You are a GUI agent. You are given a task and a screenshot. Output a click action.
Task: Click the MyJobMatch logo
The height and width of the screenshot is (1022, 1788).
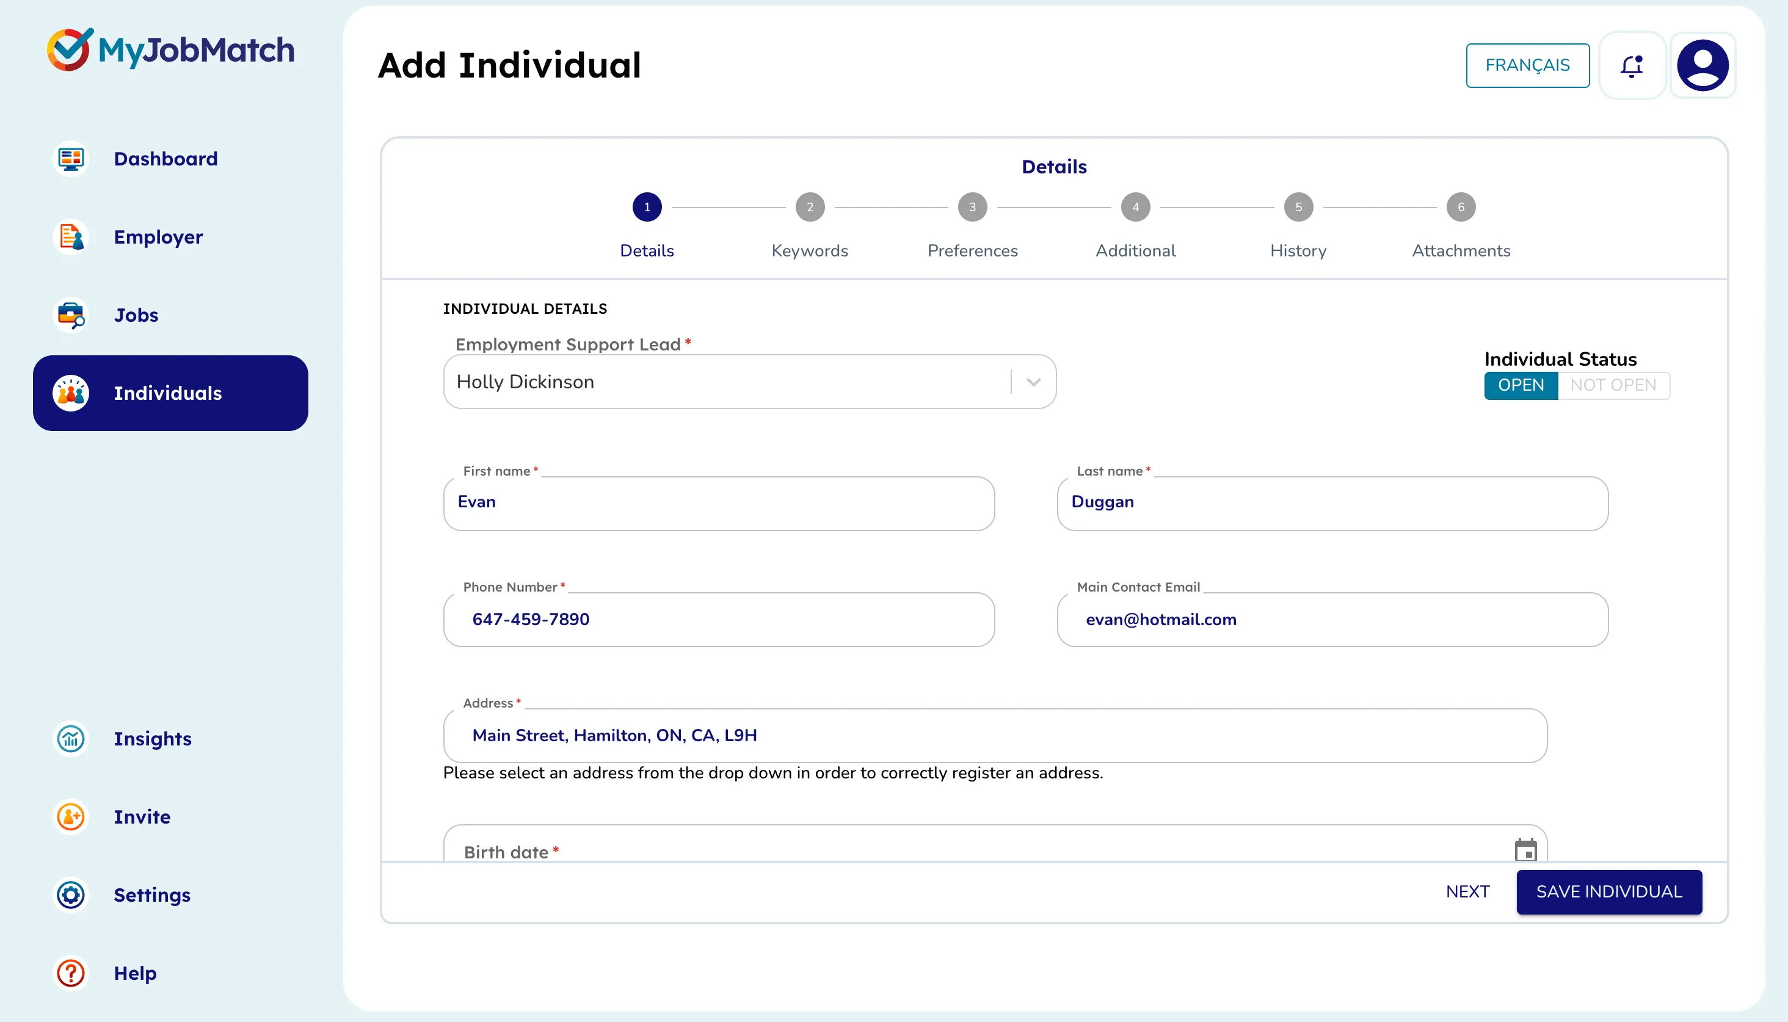170,50
